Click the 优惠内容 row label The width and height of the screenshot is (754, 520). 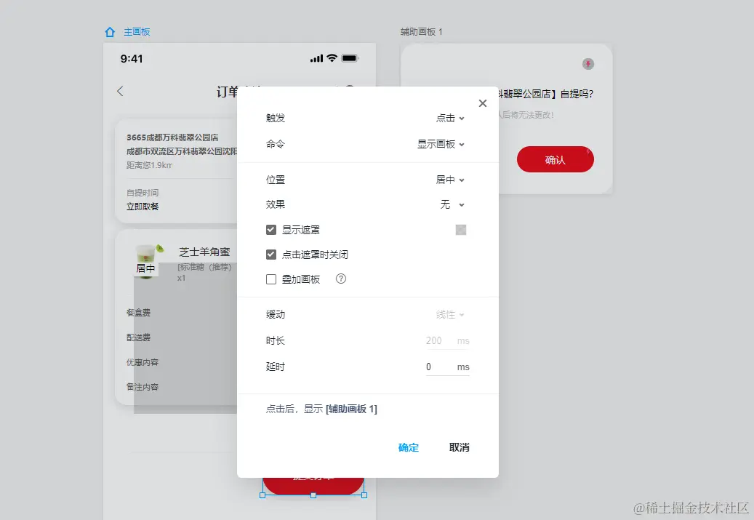143,362
